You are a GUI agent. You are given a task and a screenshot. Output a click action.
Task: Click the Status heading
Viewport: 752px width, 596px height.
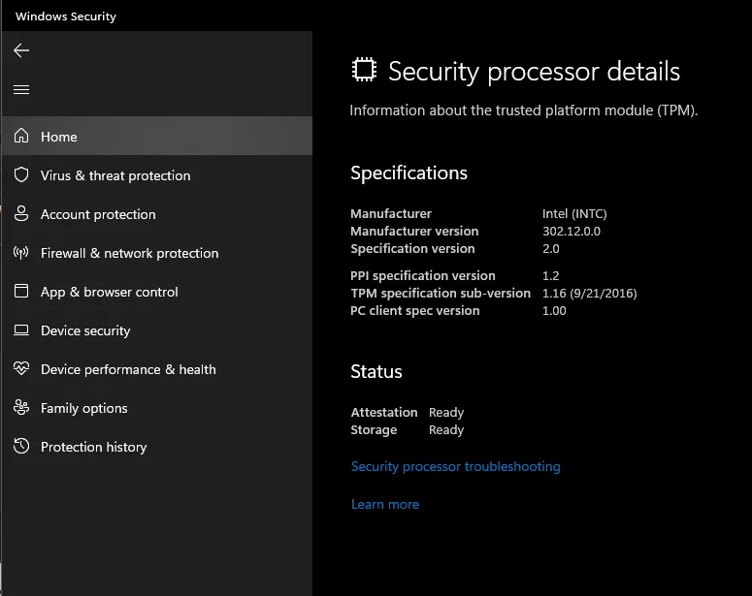pos(376,372)
